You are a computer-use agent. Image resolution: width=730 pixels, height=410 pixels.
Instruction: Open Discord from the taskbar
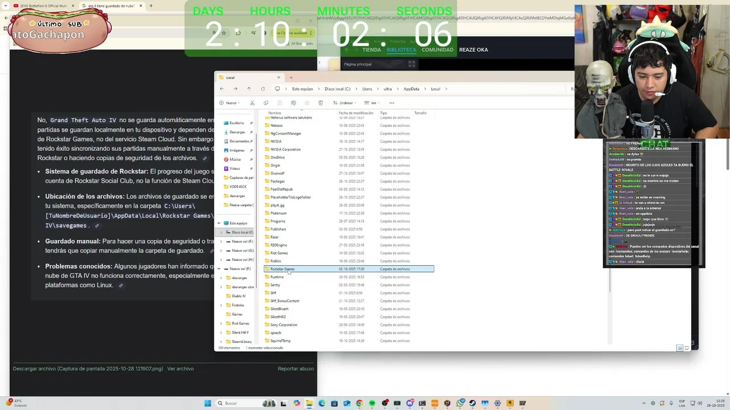pyautogui.click(x=409, y=403)
